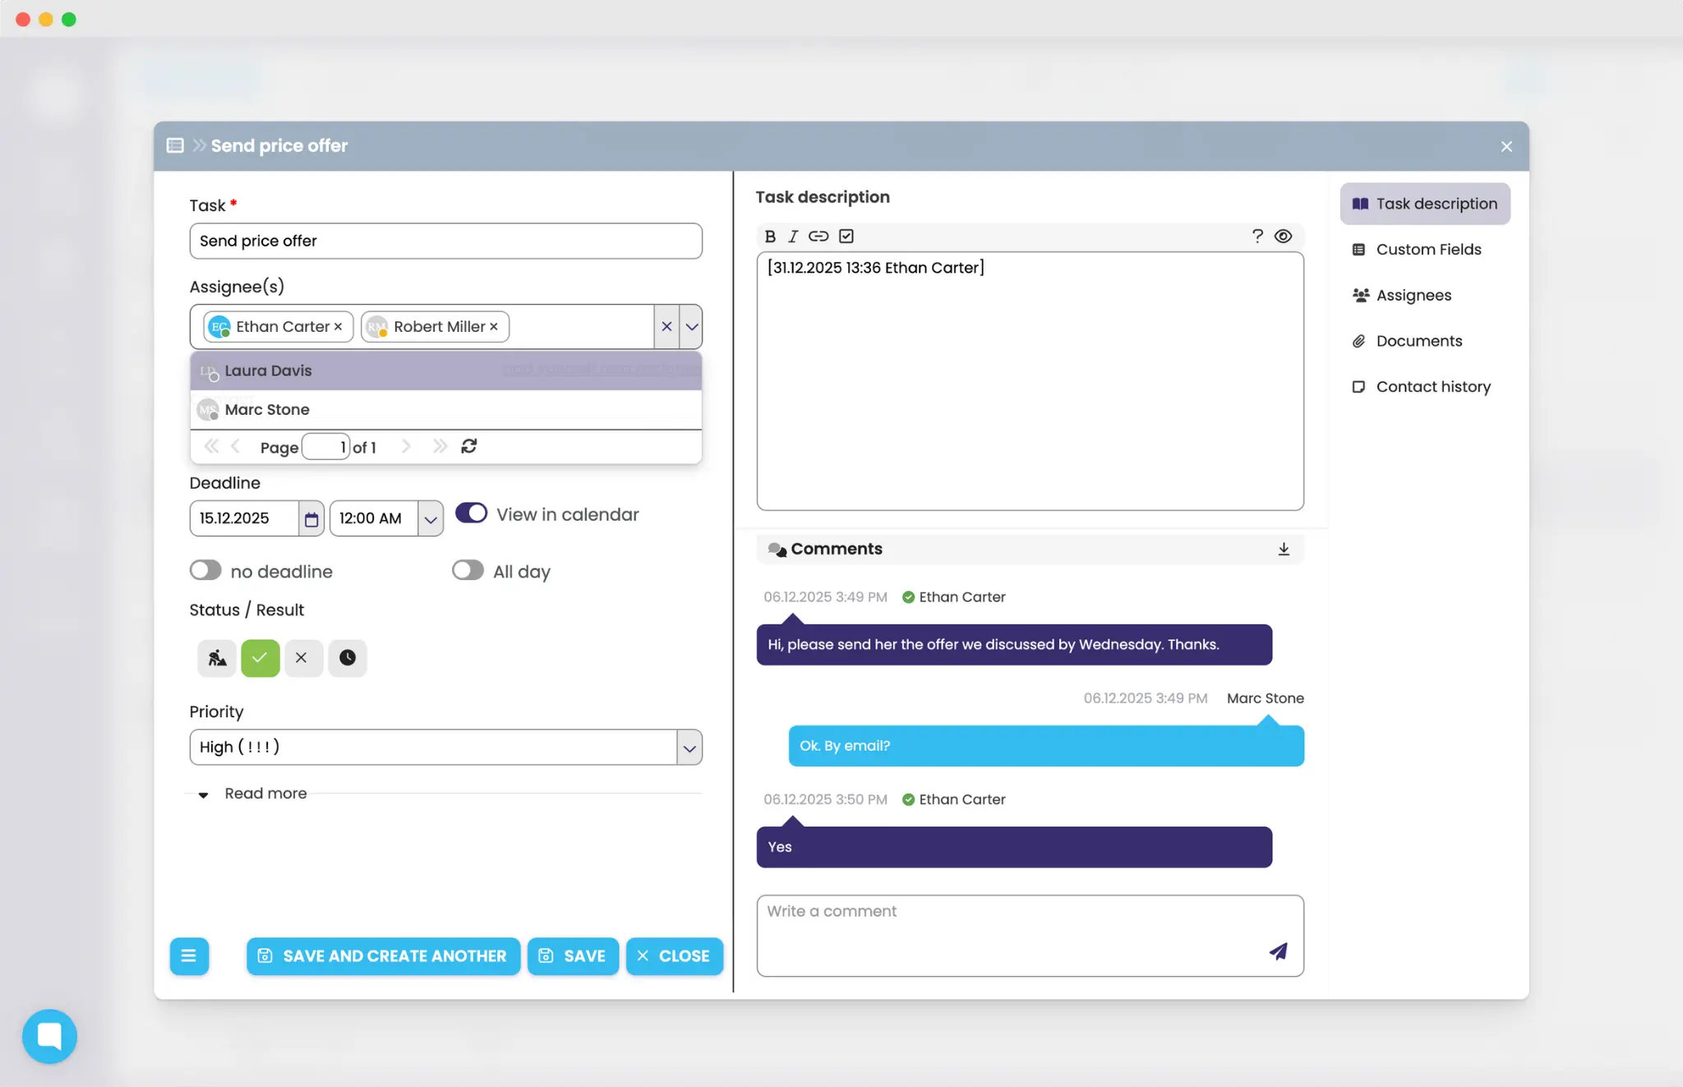This screenshot has width=1683, height=1087.
Task: Apply bold formatting in task description
Action: coord(770,237)
